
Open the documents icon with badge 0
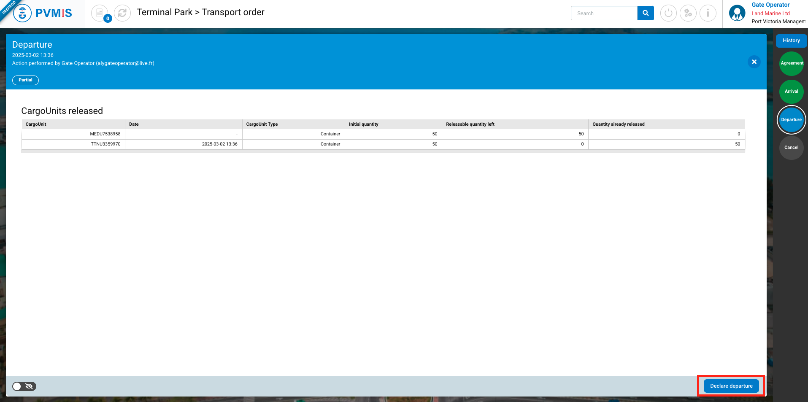coord(100,13)
